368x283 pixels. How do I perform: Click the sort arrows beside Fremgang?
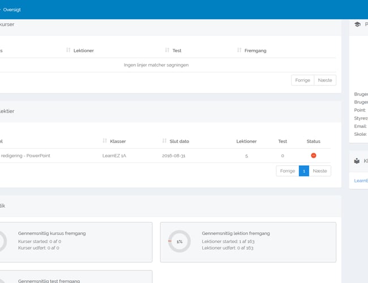239,50
